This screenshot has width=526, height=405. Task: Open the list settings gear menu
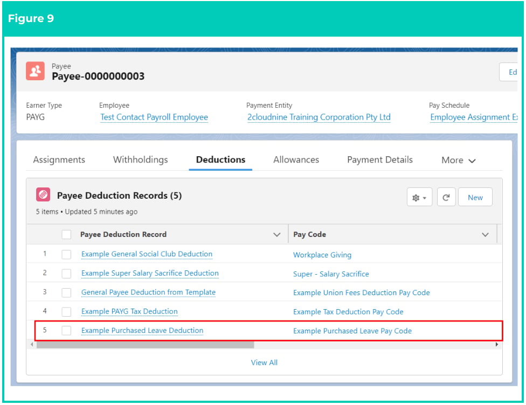coord(419,198)
